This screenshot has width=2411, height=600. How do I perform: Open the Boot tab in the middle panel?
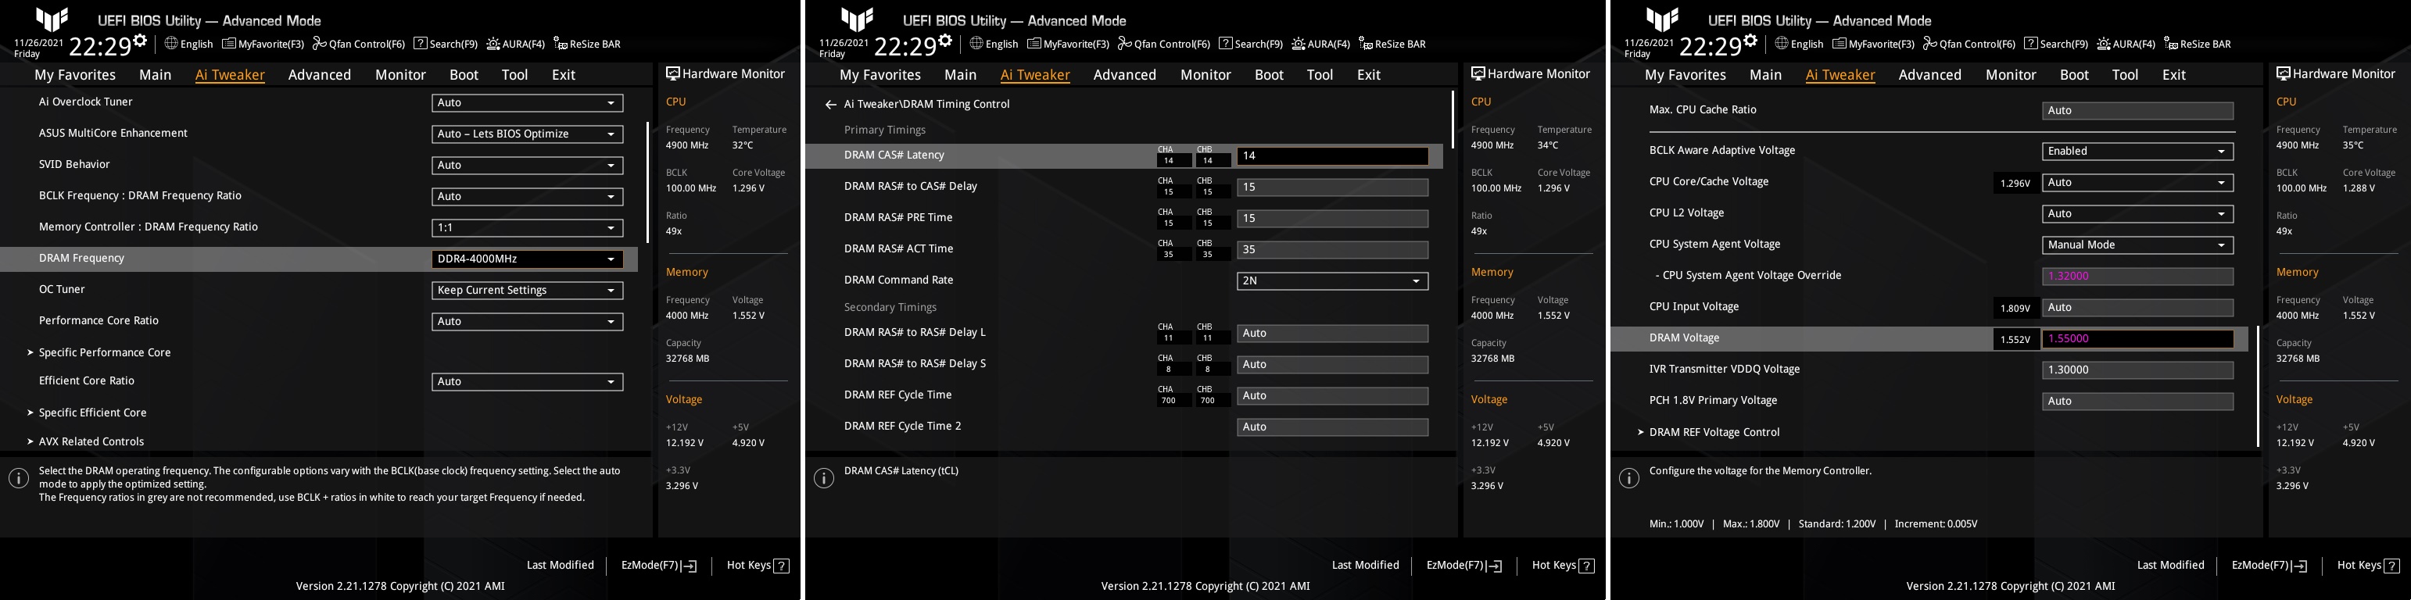coord(1268,75)
